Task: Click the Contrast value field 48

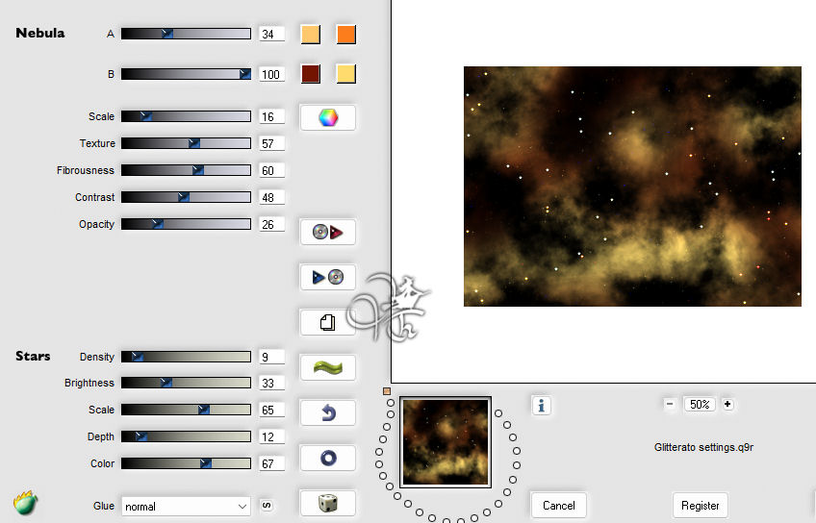Action: pyautogui.click(x=271, y=197)
